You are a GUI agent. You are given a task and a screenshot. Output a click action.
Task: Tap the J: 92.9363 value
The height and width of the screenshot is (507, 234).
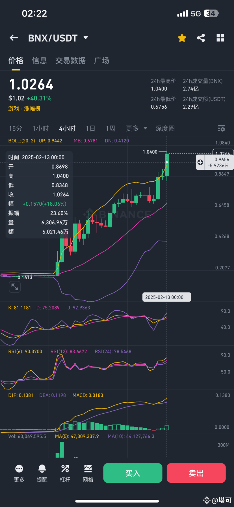(79, 308)
